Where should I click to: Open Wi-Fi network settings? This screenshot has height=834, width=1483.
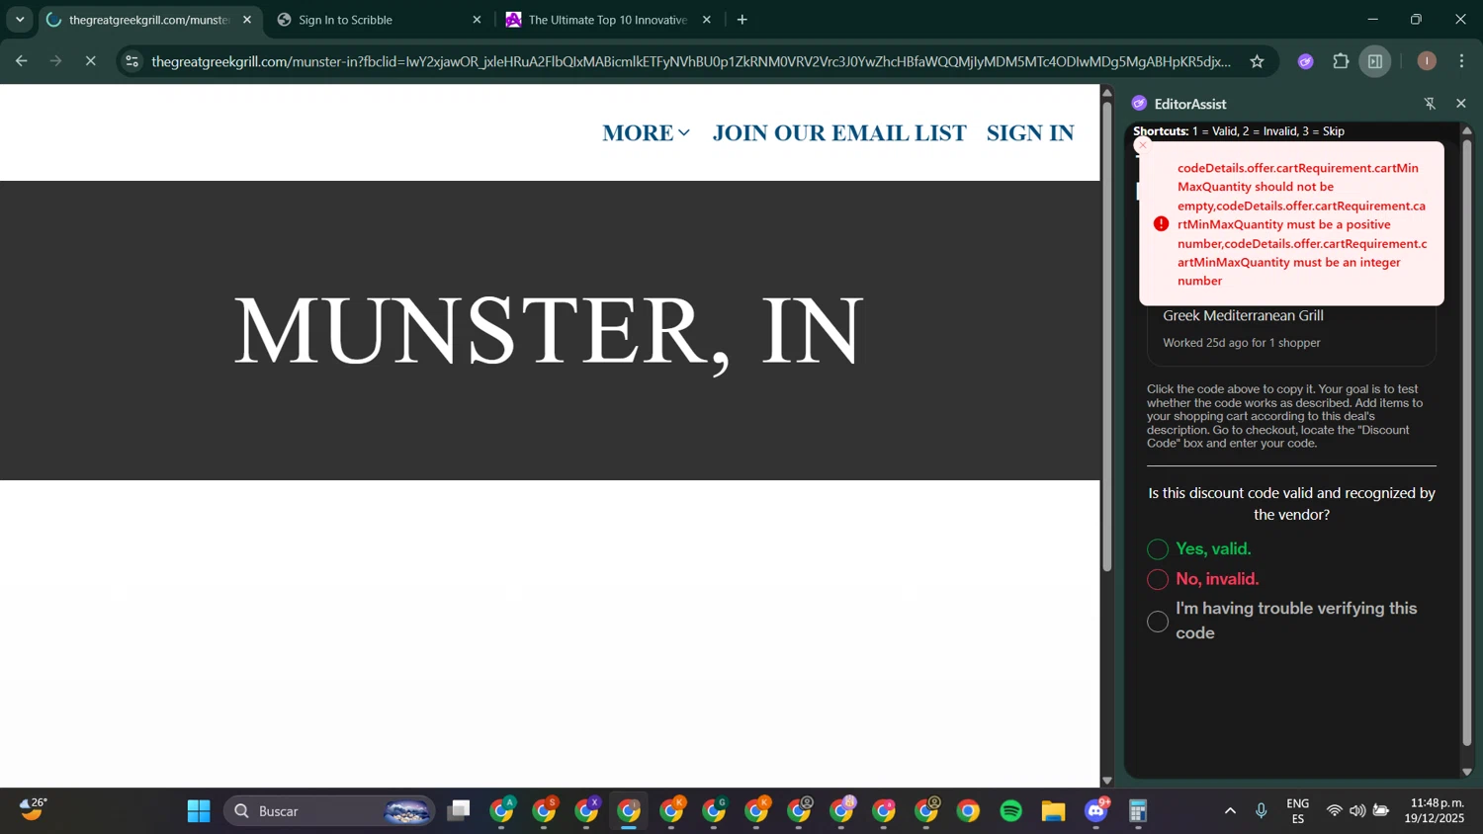point(1334,811)
